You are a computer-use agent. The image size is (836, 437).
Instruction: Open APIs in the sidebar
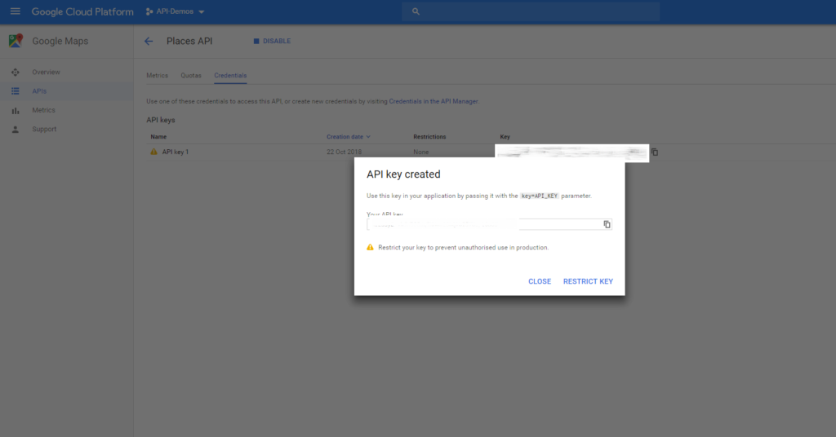(x=39, y=91)
